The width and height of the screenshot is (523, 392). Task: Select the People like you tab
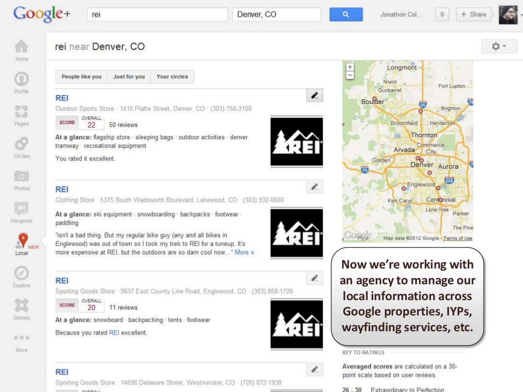(81, 77)
